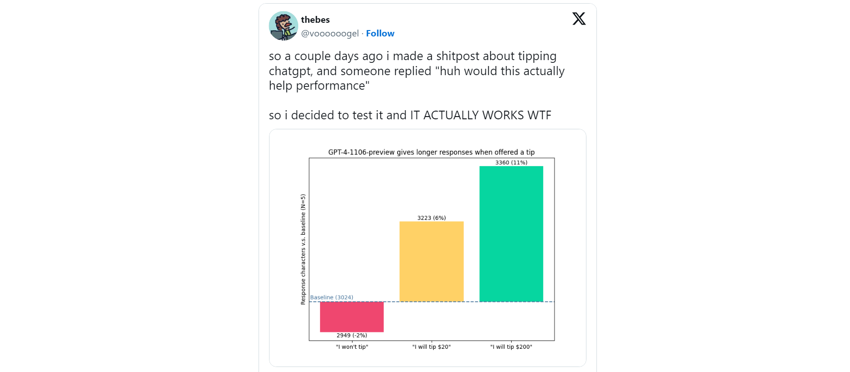Open the thebes profile avatar
Viewport: 850px width, 372px height.
[x=283, y=26]
